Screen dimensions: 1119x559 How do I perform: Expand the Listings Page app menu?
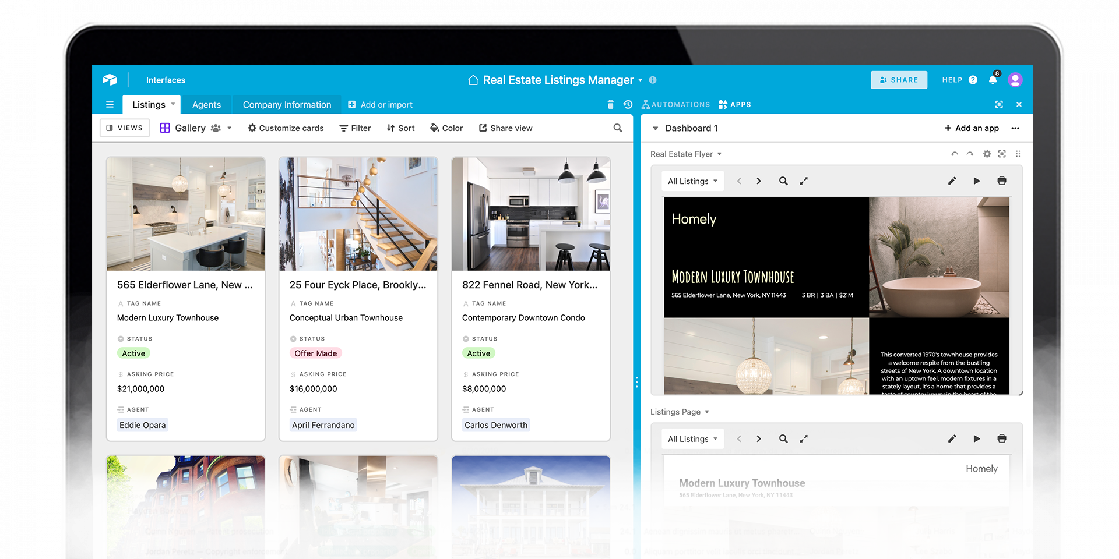point(706,412)
